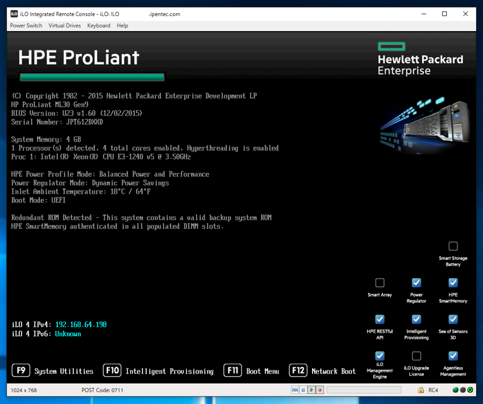
Task: Open the Virtual Drives menu
Action: (x=65, y=25)
